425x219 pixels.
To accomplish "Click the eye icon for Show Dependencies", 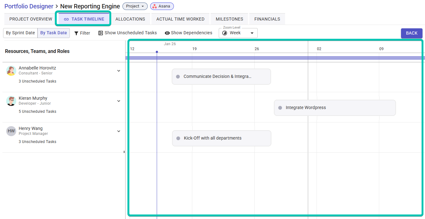I will click(x=167, y=33).
